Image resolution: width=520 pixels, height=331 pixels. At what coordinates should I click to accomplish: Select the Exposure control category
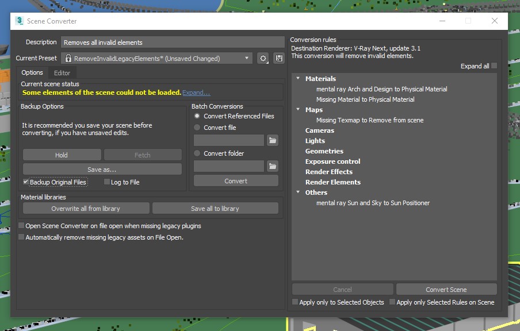[x=332, y=161]
